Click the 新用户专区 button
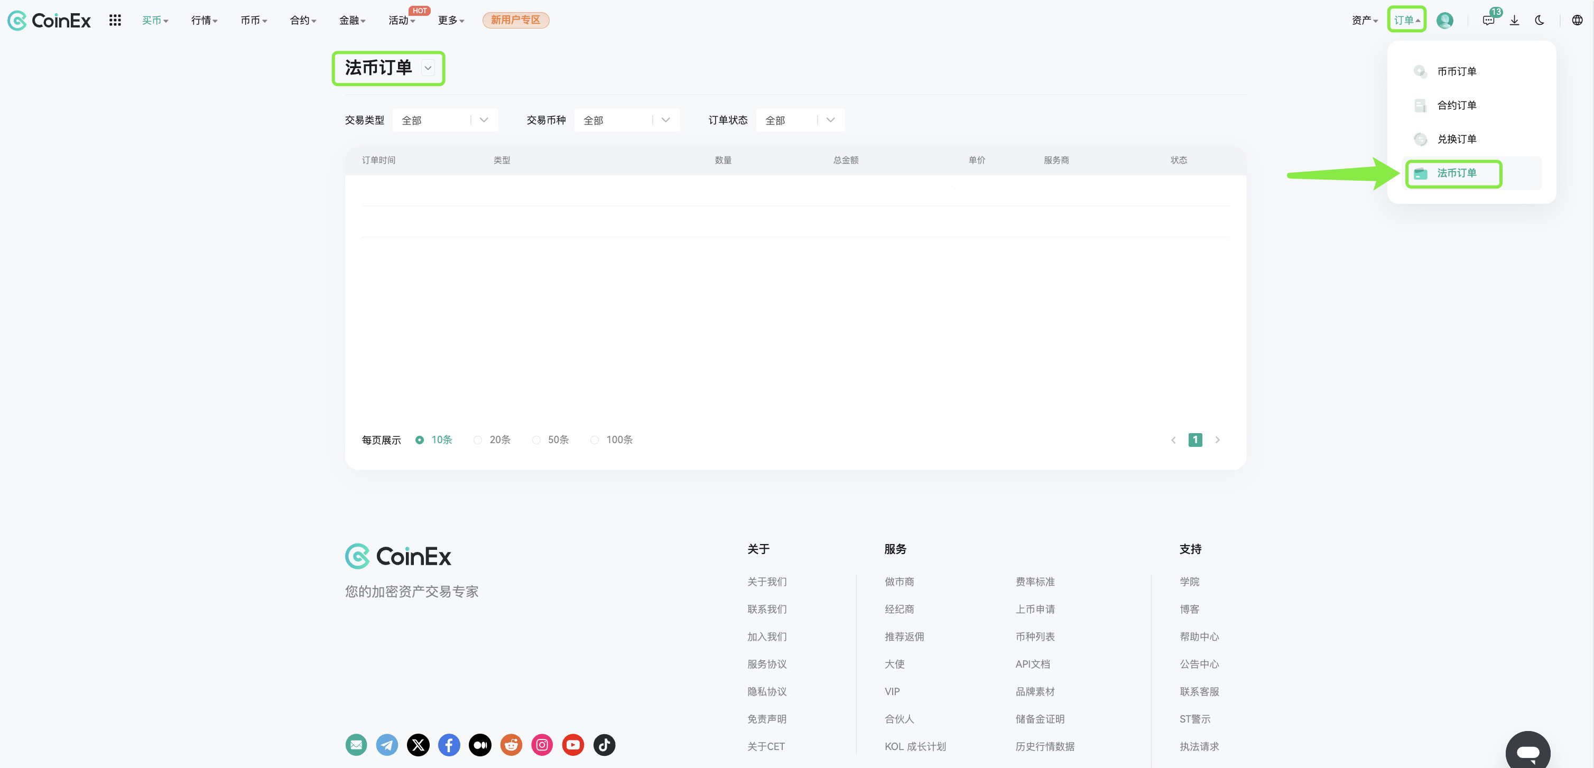This screenshot has height=768, width=1594. pos(515,21)
